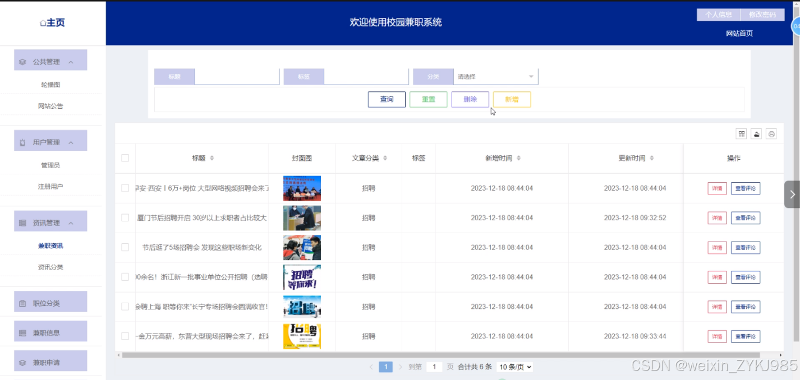The width and height of the screenshot is (800, 380).
Task: Open 个人信息 in the header
Action: pyautogui.click(x=719, y=15)
